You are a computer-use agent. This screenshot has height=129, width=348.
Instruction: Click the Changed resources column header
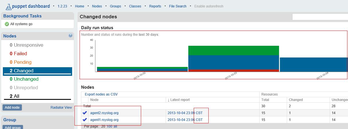[x=296, y=100]
